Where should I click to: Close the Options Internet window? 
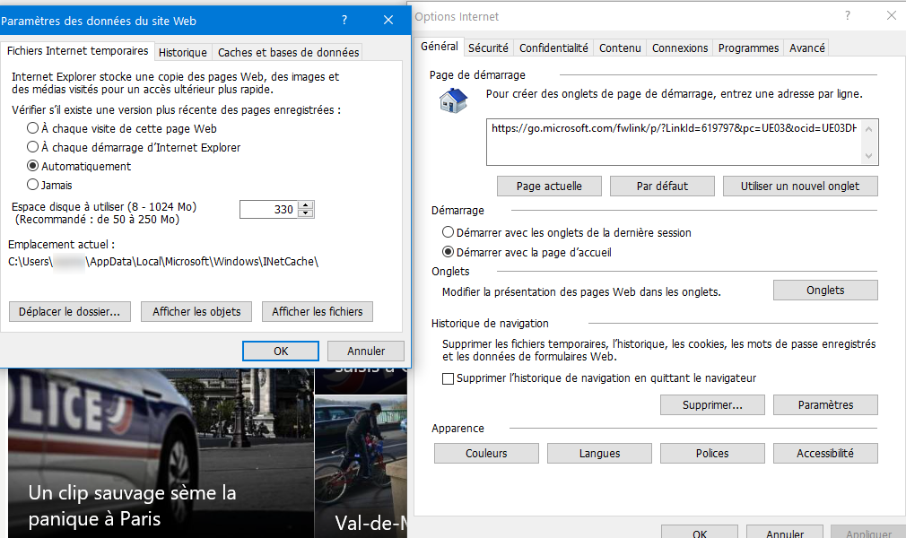tap(892, 15)
